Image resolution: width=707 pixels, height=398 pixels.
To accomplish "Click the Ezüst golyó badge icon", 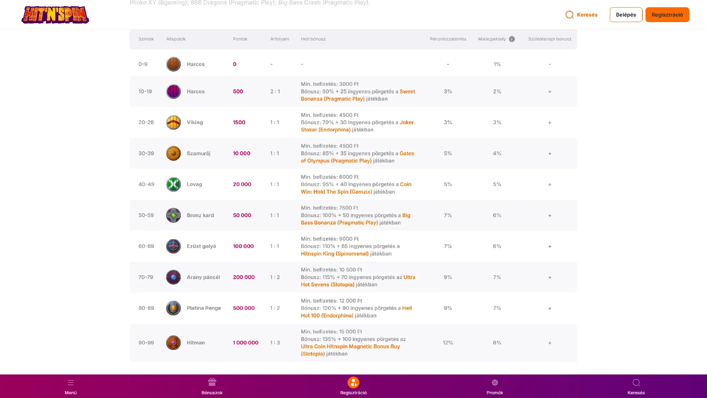I will 173,246.
